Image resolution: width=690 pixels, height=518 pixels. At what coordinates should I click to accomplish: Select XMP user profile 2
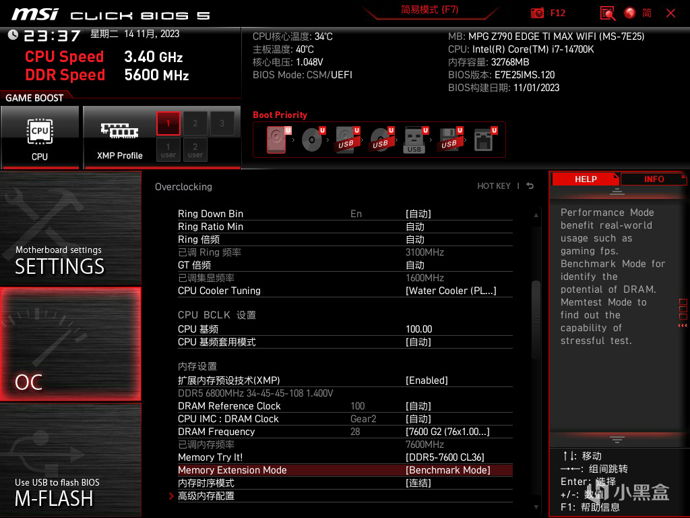(195, 150)
